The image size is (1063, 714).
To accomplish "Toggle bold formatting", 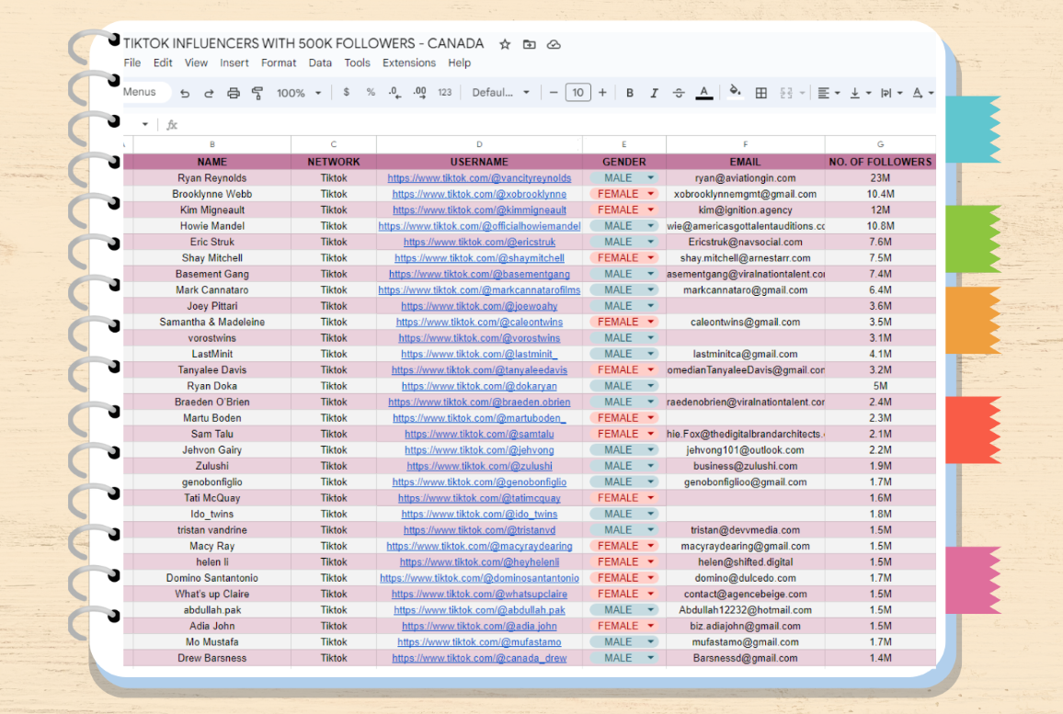I will point(630,93).
